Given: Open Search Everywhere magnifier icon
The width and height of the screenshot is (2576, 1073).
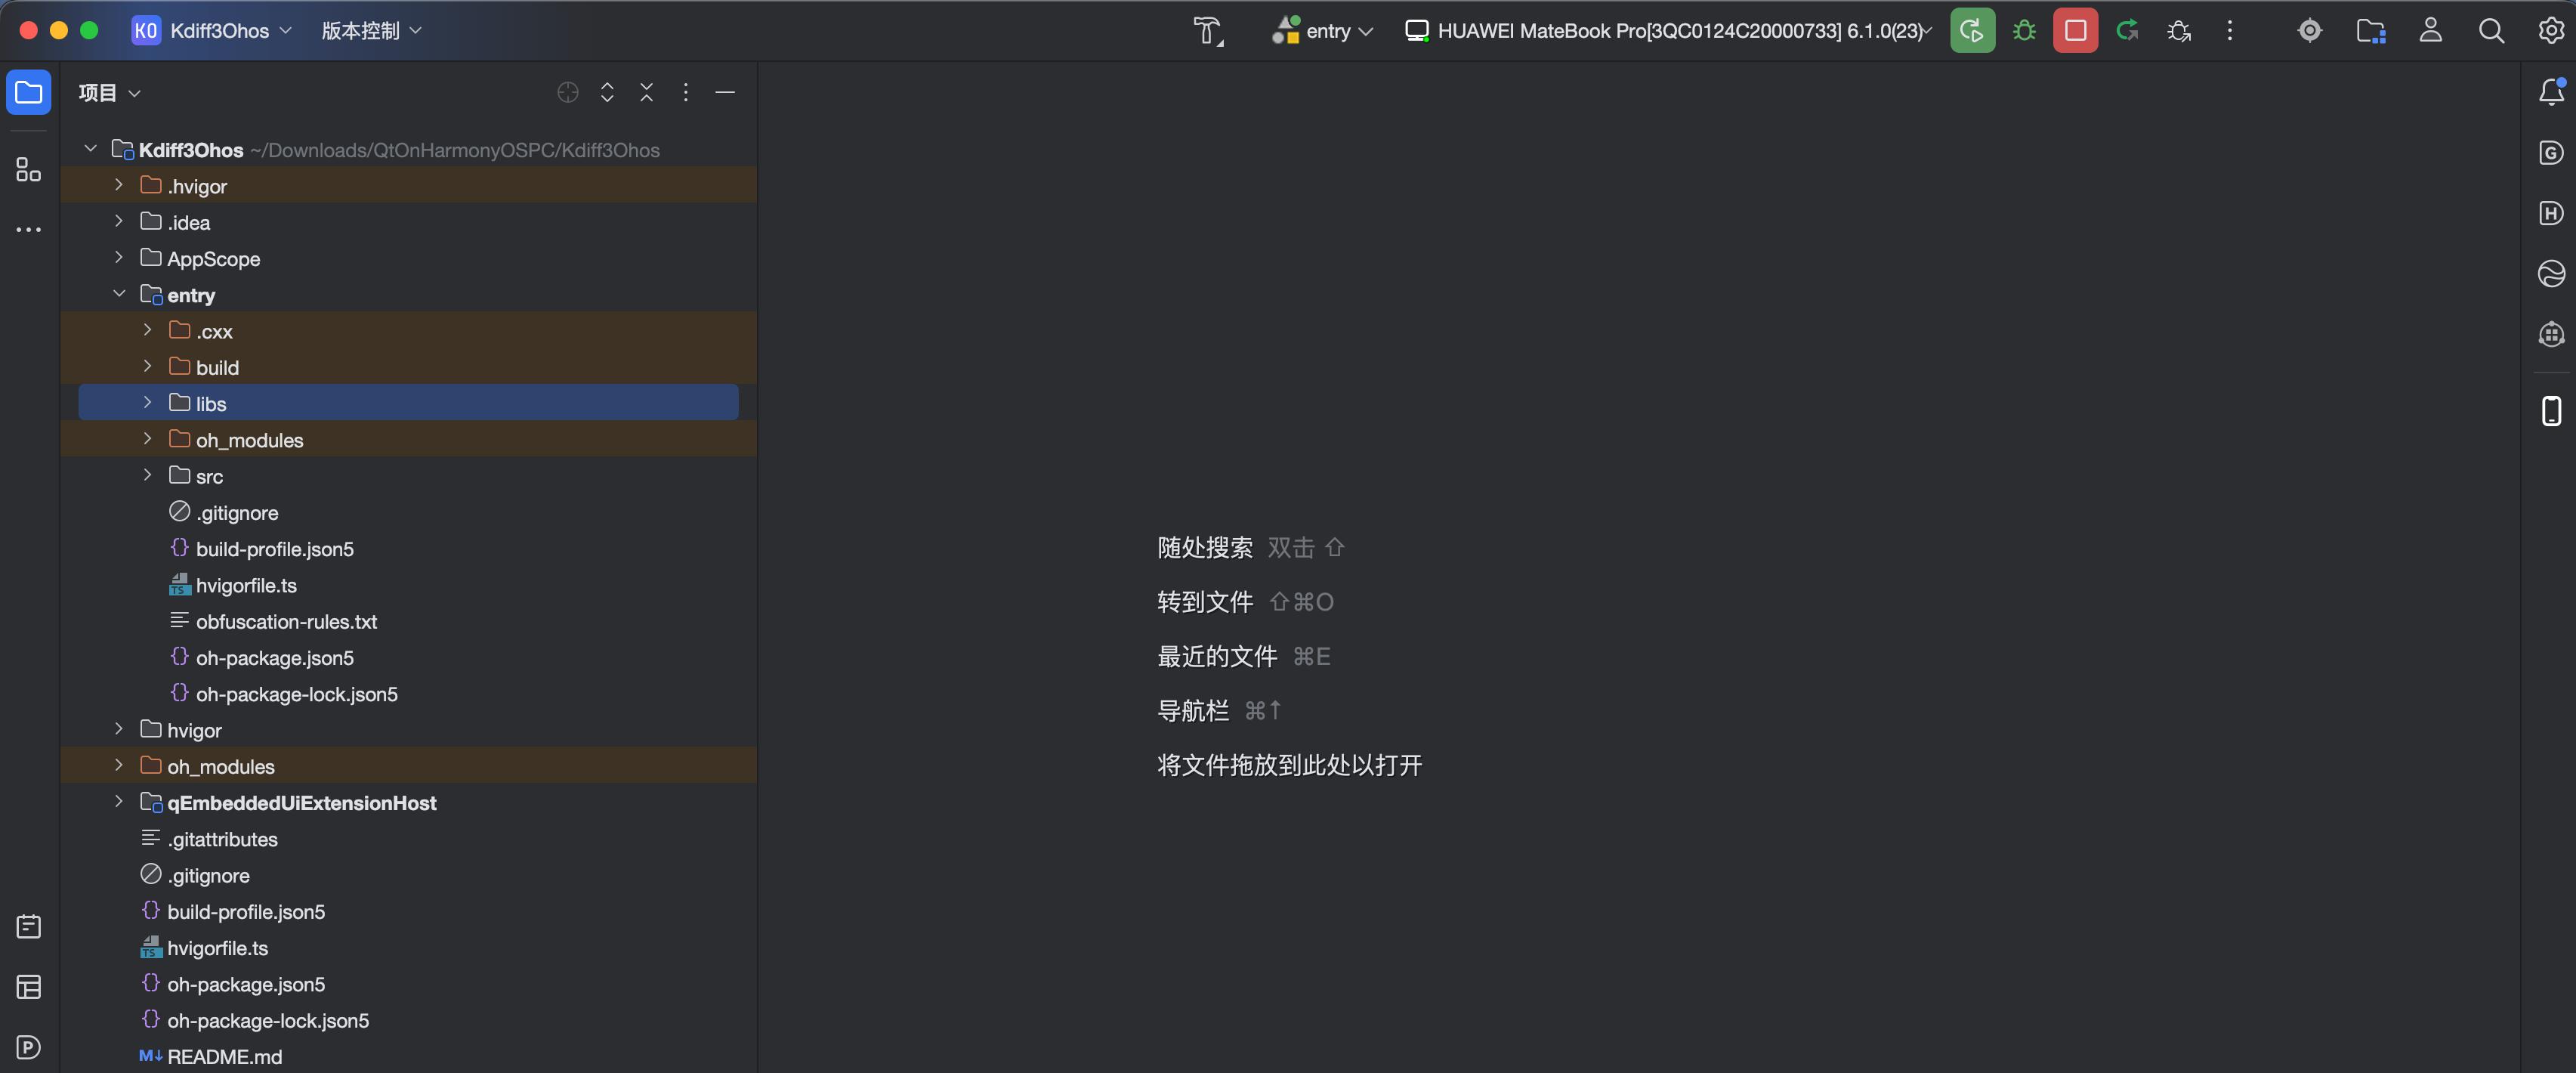Looking at the screenshot, I should pyautogui.click(x=2491, y=31).
